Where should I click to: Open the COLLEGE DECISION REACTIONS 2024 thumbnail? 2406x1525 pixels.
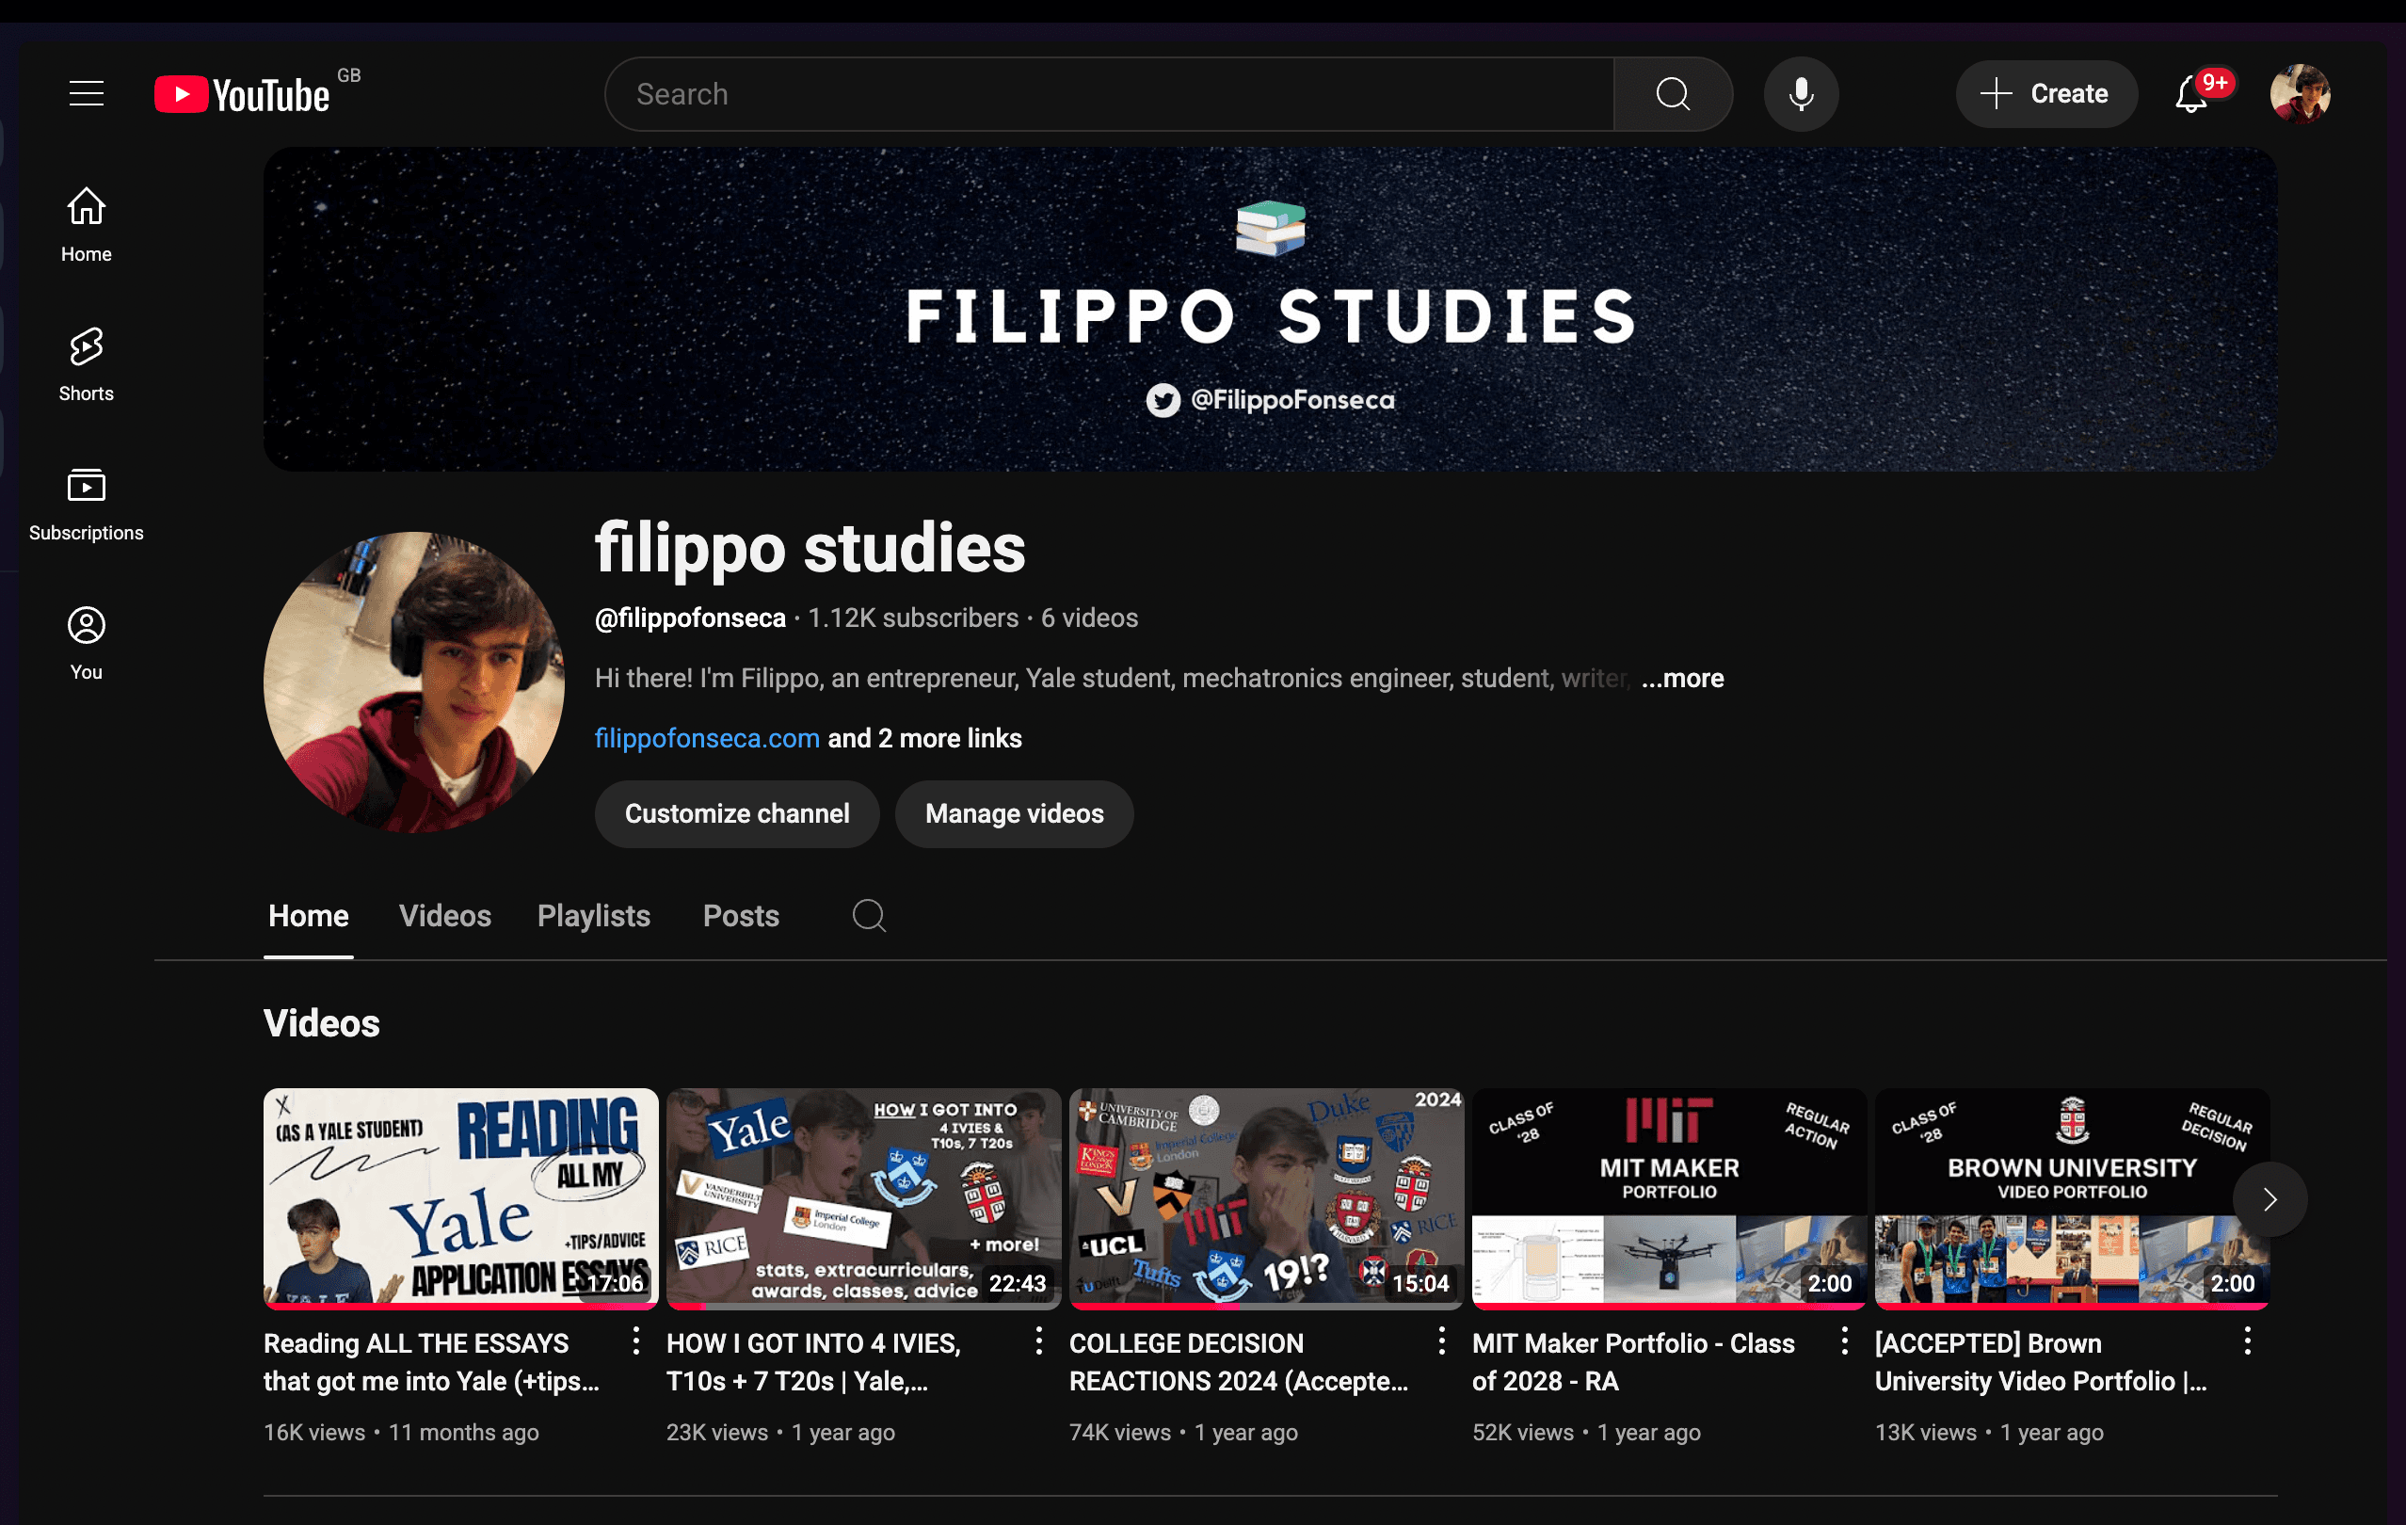point(1265,1198)
